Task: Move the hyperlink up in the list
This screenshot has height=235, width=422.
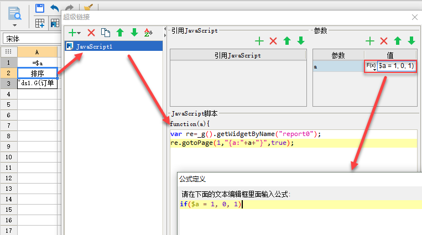Action: [x=120, y=33]
